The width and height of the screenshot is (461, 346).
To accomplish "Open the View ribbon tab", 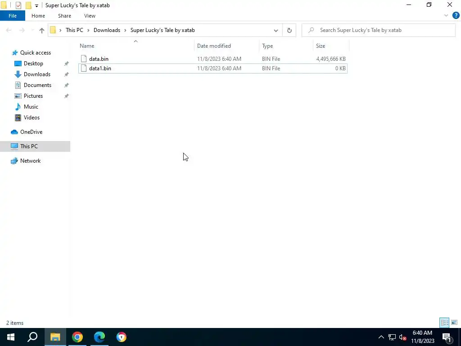I will click(x=90, y=16).
